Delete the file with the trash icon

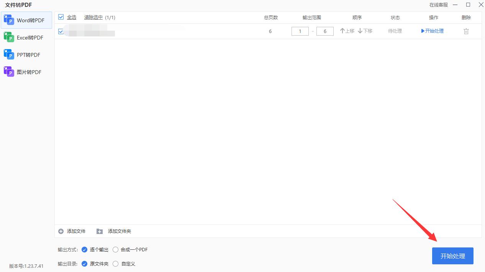tap(466, 31)
